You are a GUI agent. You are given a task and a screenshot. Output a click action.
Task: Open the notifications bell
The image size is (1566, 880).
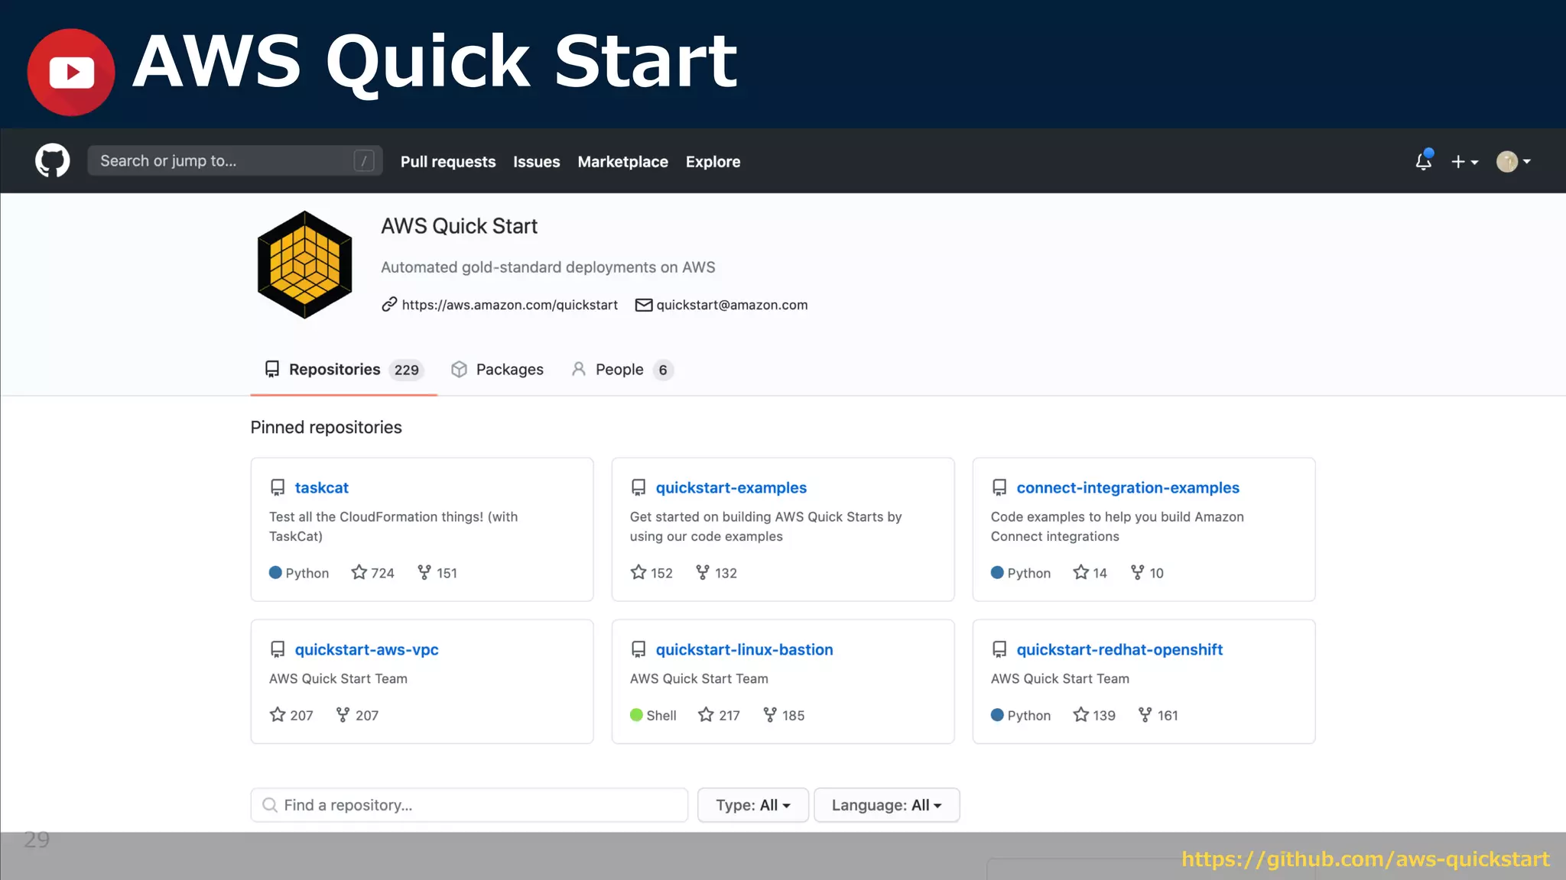coord(1423,160)
